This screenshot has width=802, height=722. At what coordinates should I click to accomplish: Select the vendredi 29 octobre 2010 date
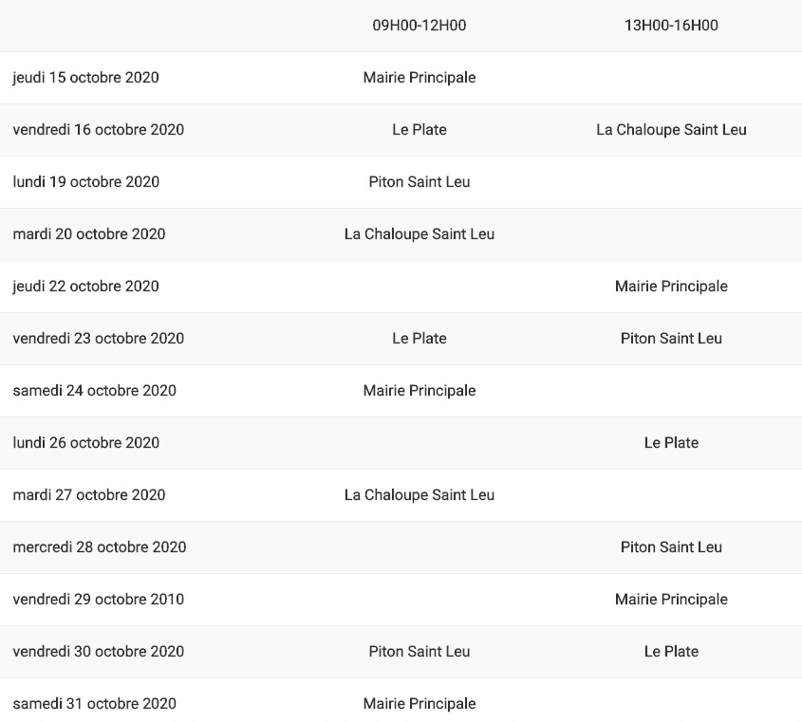pyautogui.click(x=98, y=600)
